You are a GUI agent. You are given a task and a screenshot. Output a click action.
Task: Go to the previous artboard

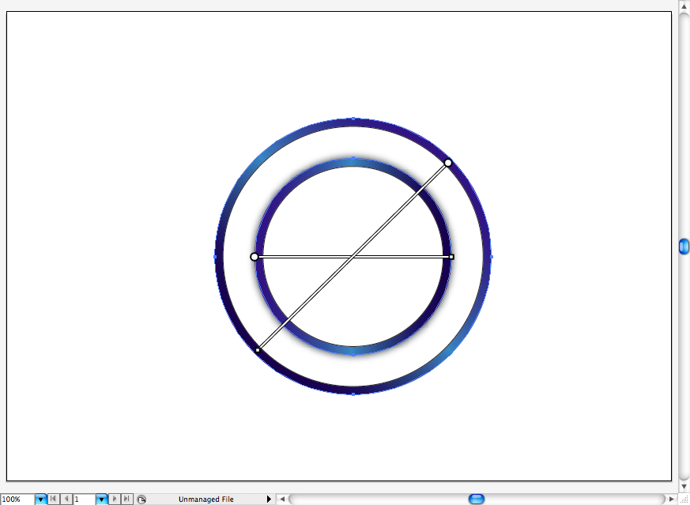tap(66, 499)
